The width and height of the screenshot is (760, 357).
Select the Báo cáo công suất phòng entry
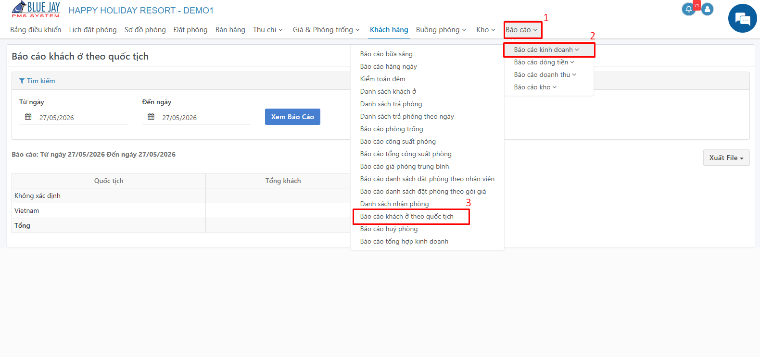tap(398, 141)
